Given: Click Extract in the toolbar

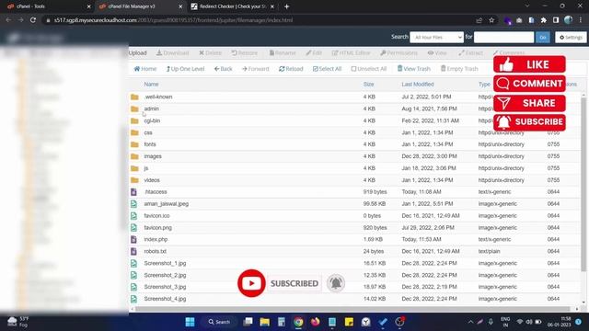Looking at the screenshot, I should (470, 53).
